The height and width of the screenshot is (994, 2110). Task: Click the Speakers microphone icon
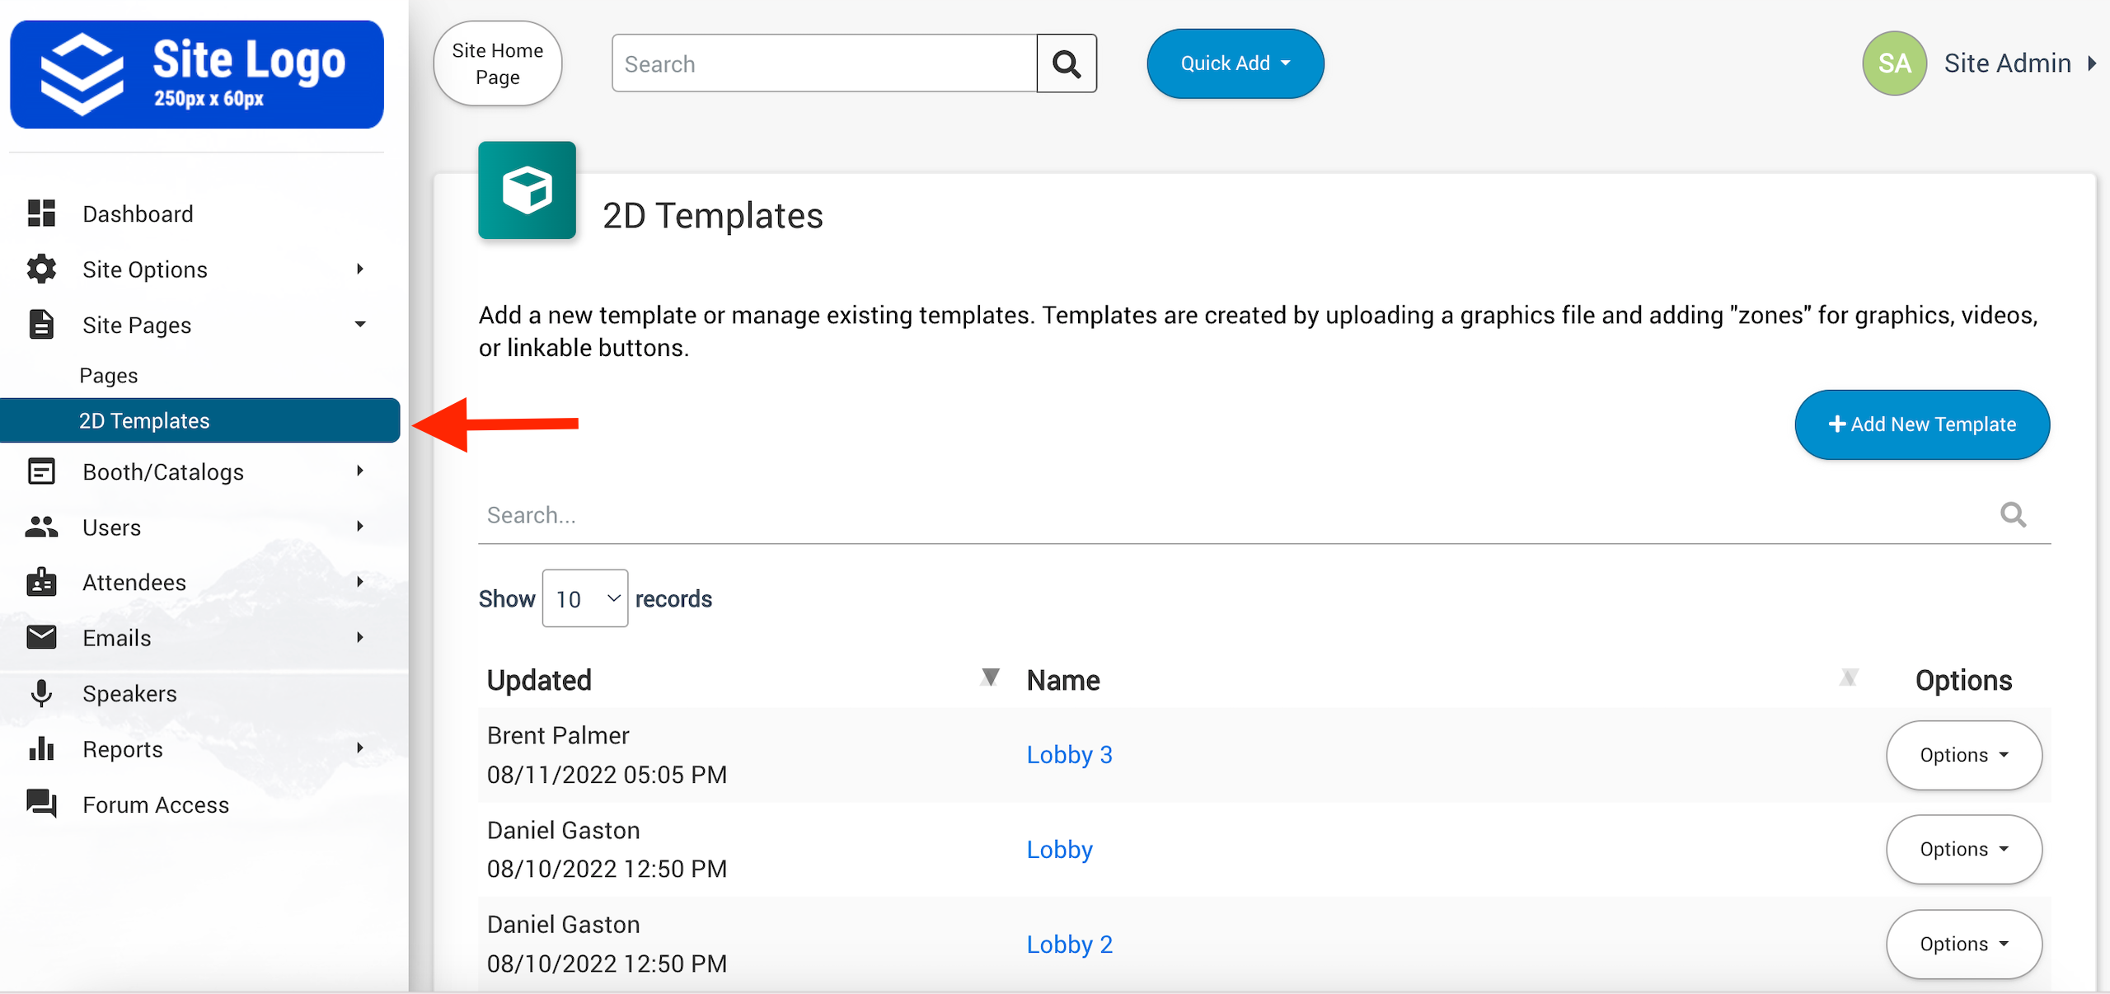point(41,693)
